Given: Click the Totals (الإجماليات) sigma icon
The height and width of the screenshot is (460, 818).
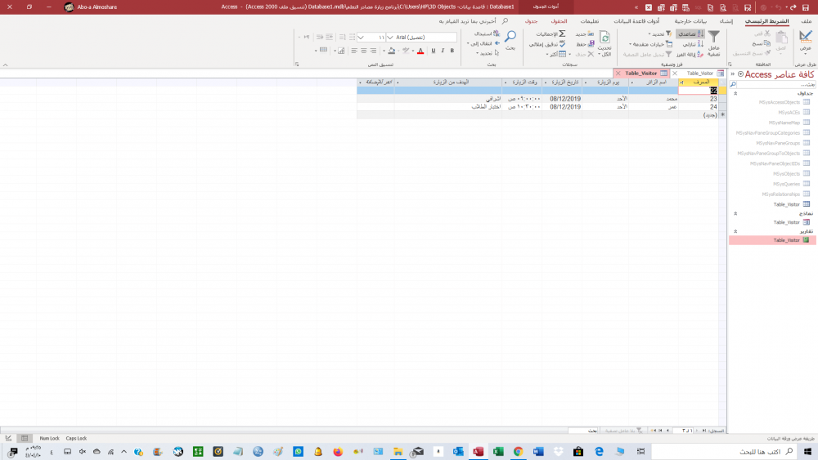Looking at the screenshot, I should pyautogui.click(x=562, y=33).
